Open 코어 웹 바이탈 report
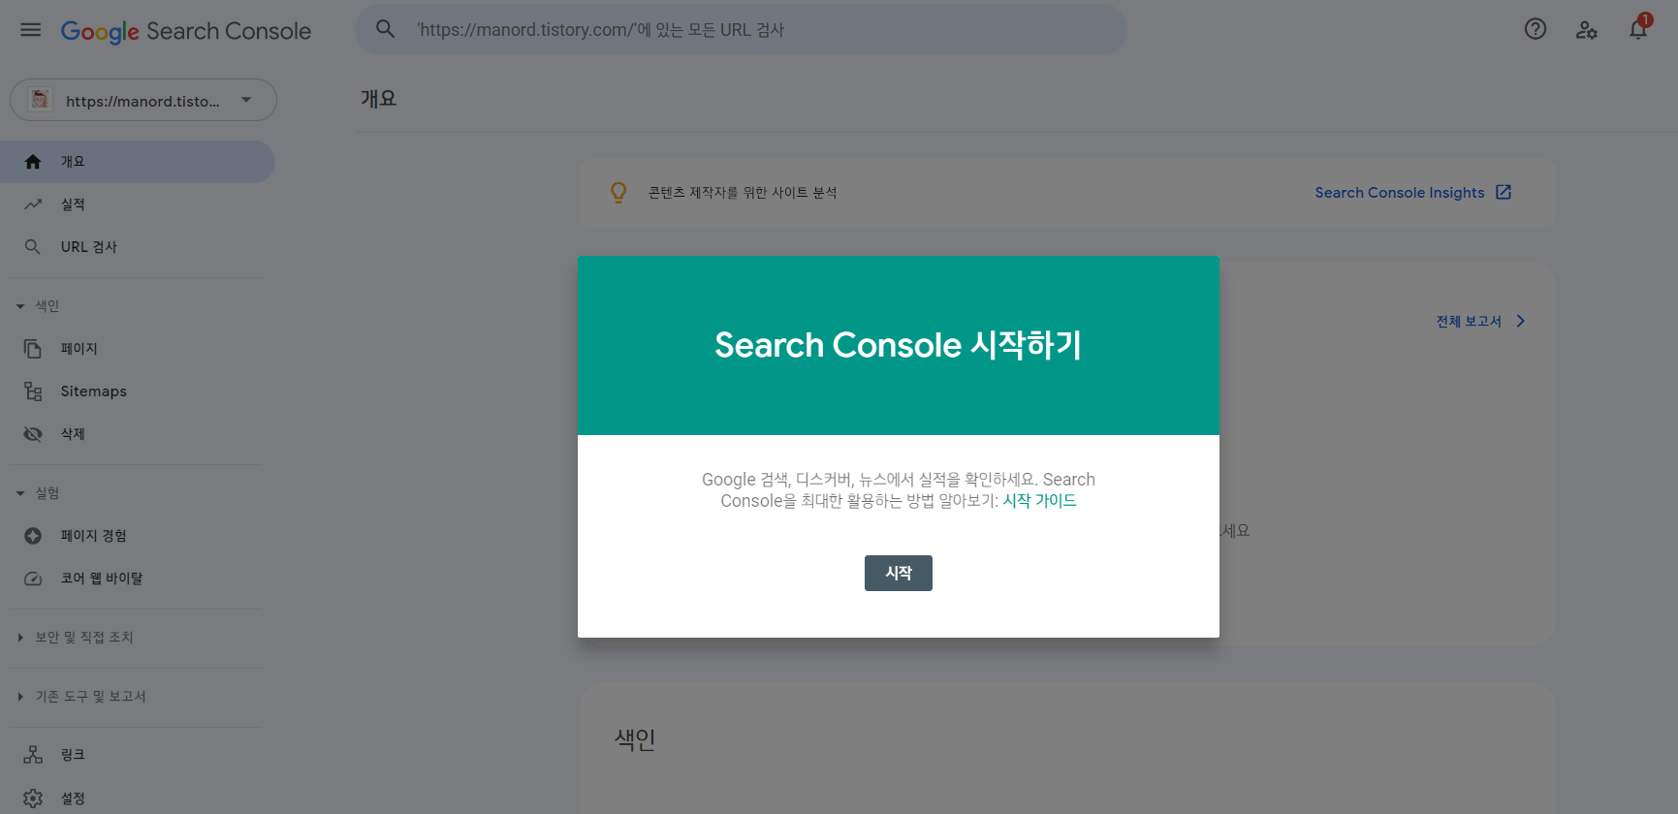Screen dimensions: 1678x814 point(138,579)
